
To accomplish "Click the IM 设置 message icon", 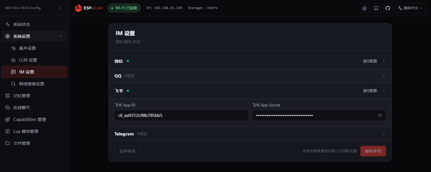I will (x=13, y=72).
